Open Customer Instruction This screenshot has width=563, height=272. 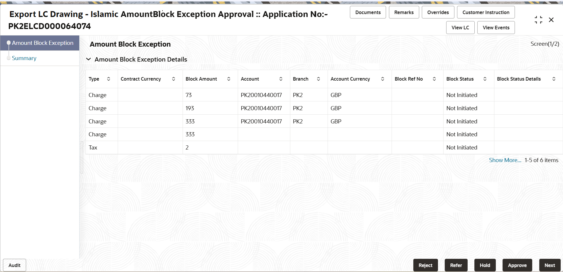click(486, 12)
